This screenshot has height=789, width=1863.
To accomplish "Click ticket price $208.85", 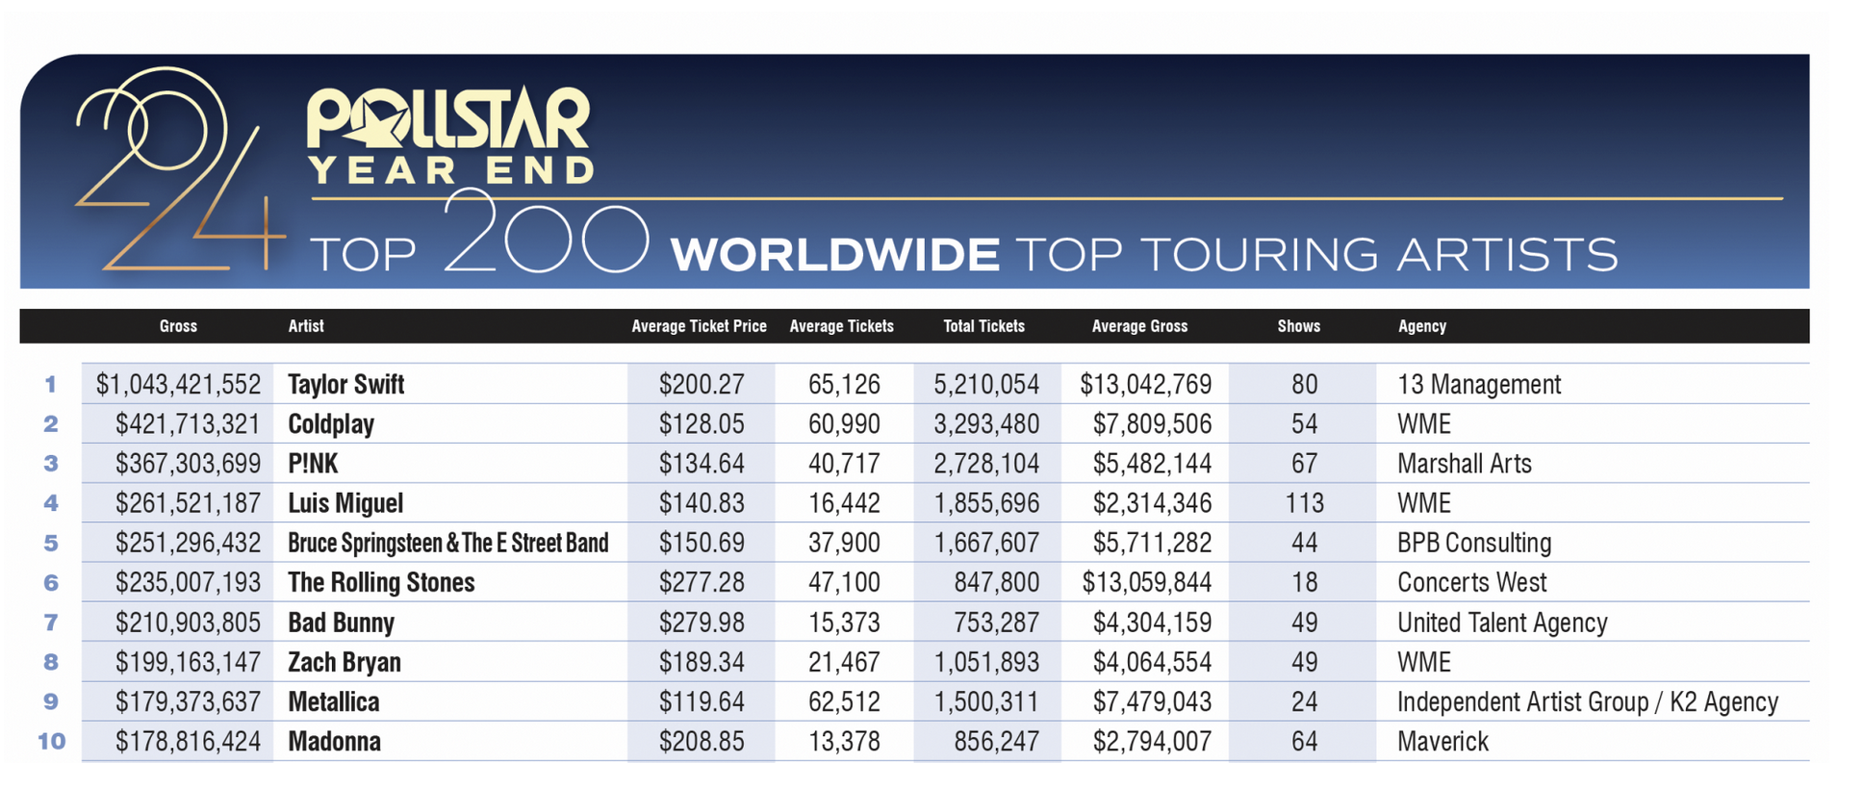I will [x=702, y=741].
